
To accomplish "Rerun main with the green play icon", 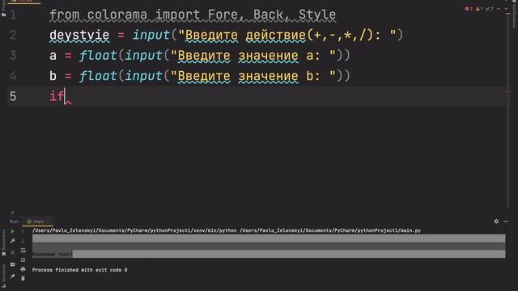I will pos(13,232).
